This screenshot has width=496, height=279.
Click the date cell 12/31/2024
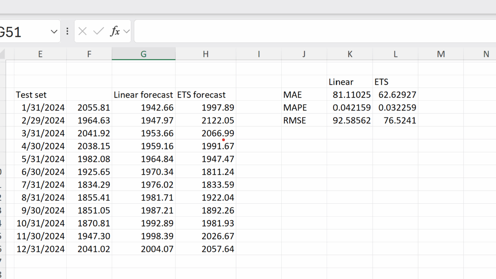pos(40,249)
